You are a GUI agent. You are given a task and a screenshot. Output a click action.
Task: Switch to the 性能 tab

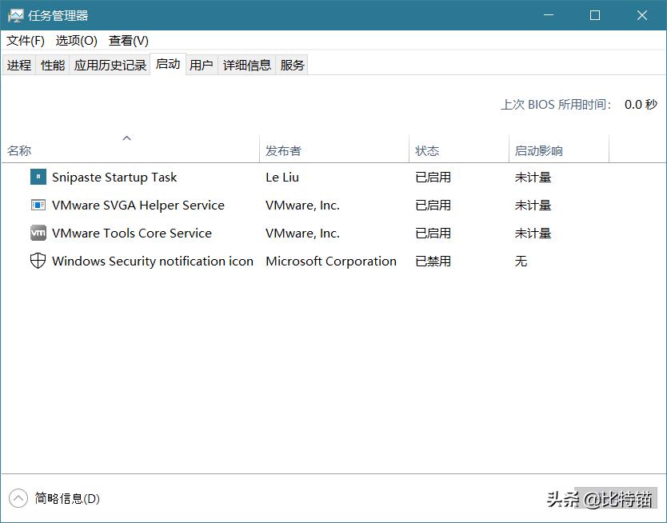click(52, 65)
